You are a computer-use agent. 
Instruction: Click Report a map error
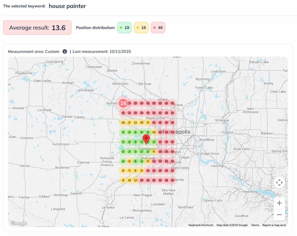click(274, 225)
